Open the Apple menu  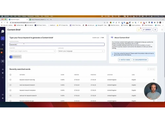tap(2, 16)
